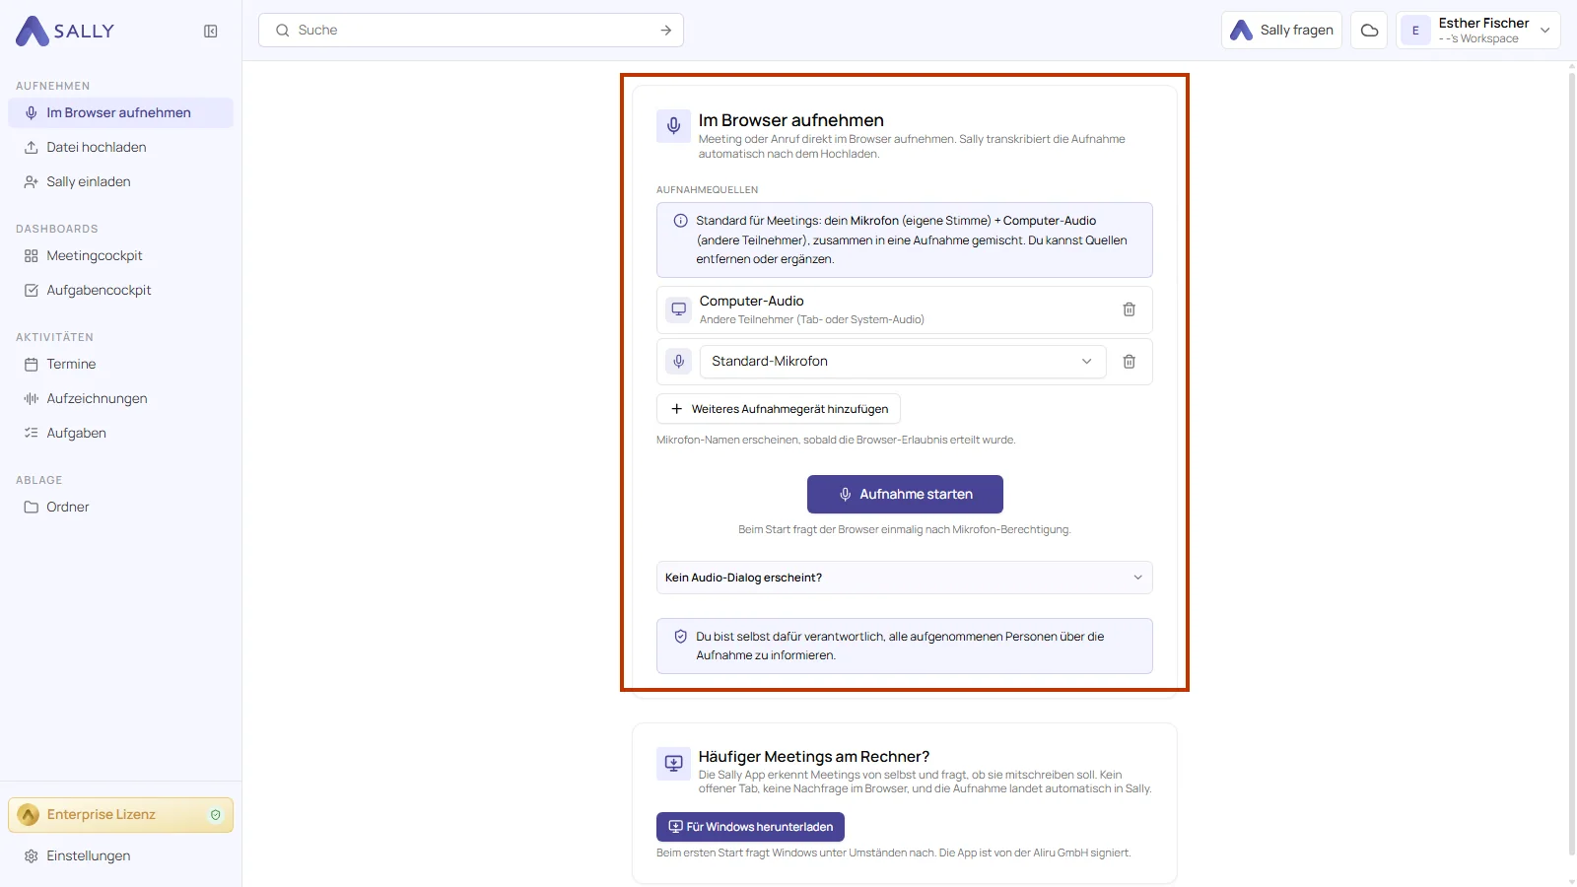
Task: Open Sally einladen
Action: click(120, 181)
